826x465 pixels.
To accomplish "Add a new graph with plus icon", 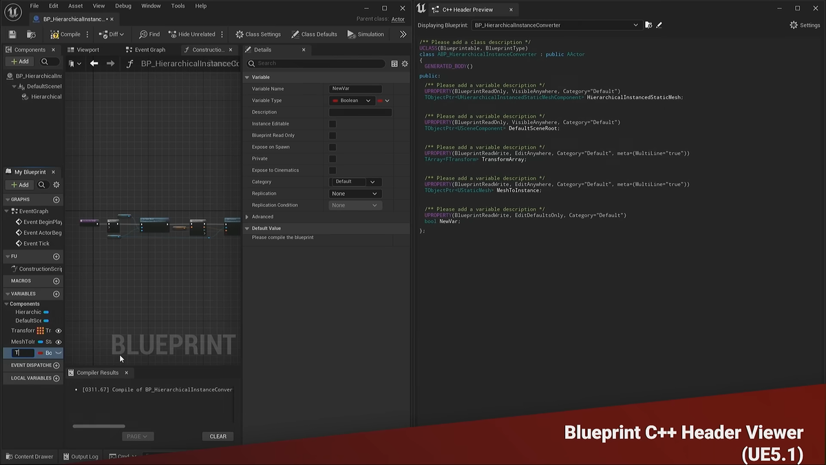I will (x=56, y=200).
